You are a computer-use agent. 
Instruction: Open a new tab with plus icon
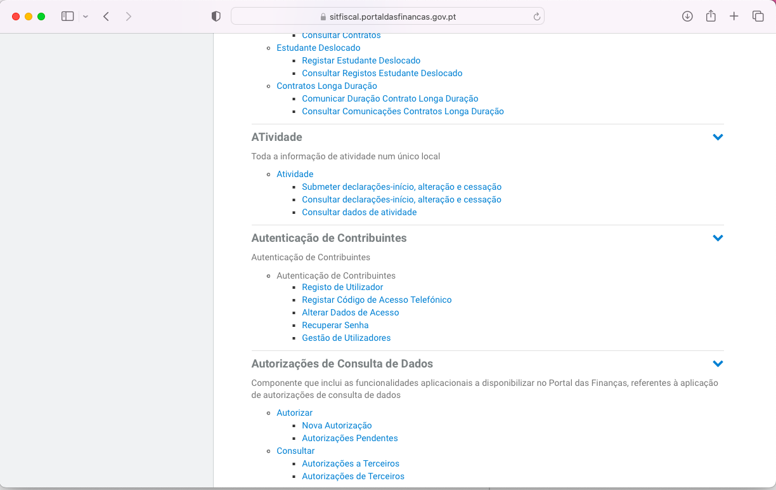point(734,17)
